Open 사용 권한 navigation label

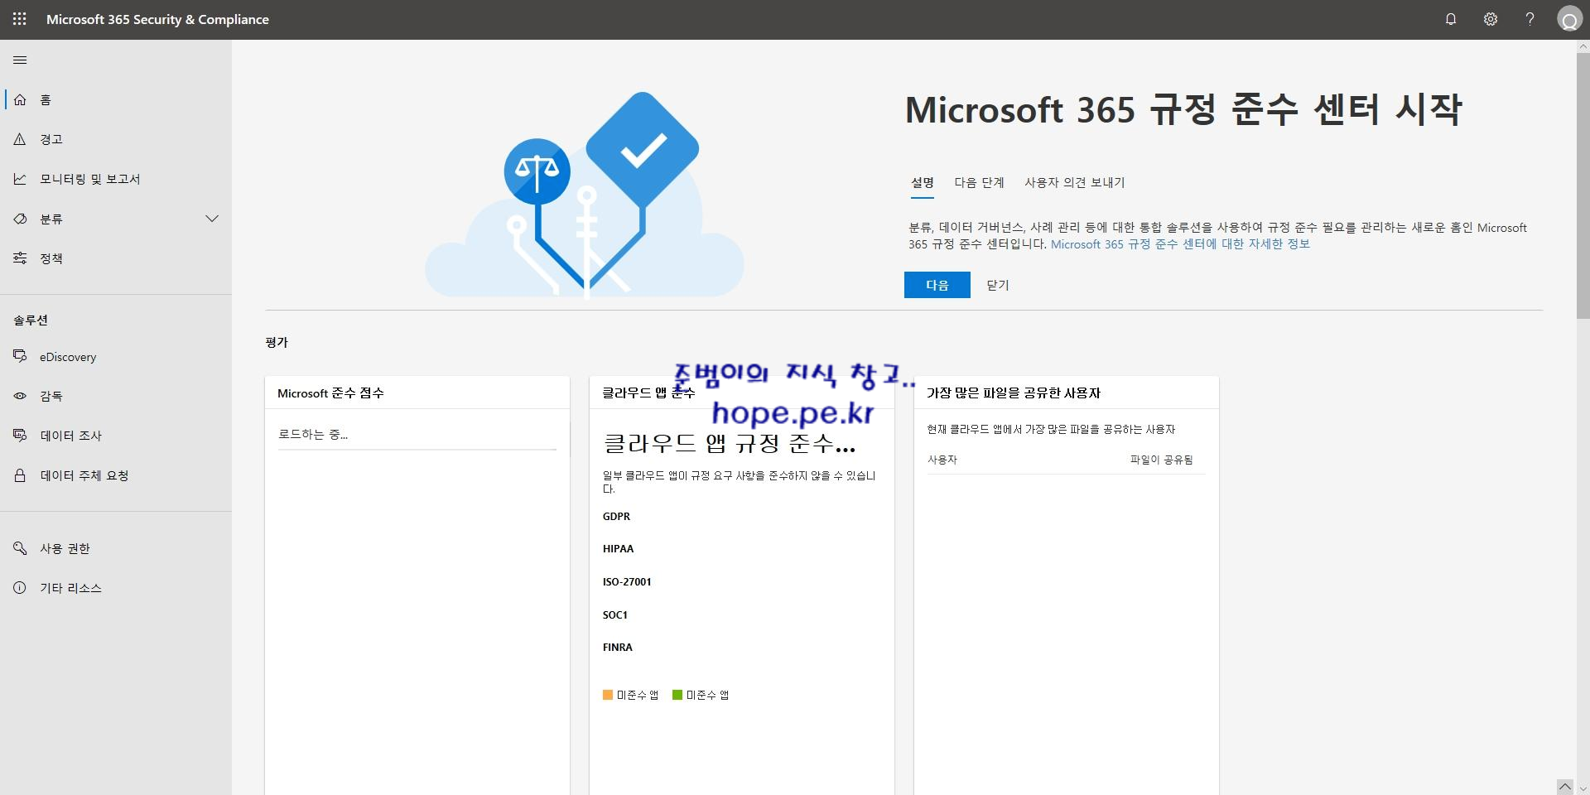click(65, 548)
